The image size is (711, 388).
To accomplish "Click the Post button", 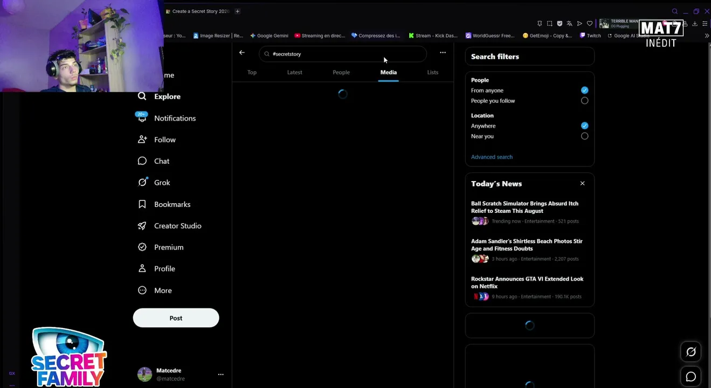I will click(176, 318).
